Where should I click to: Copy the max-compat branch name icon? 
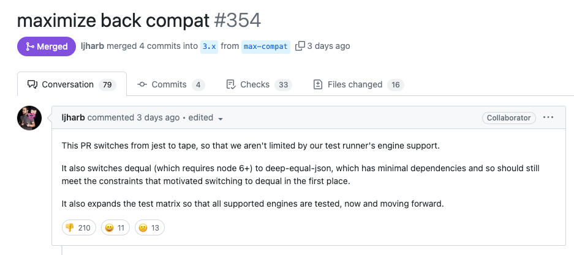pyautogui.click(x=300, y=46)
